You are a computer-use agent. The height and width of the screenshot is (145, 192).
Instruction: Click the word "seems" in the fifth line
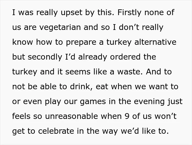pyautogui.click(x=78, y=72)
